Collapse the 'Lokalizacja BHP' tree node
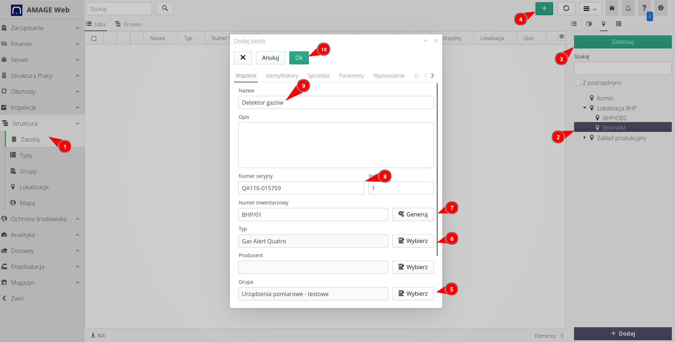675x342 pixels. pos(584,108)
